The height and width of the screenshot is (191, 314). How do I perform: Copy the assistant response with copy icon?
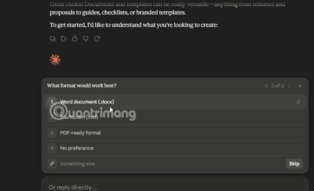point(53,39)
